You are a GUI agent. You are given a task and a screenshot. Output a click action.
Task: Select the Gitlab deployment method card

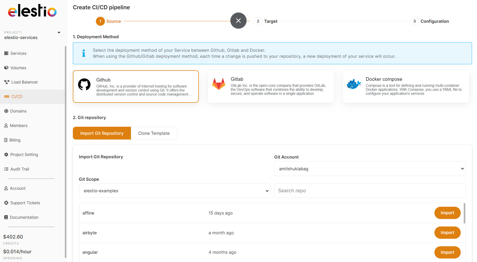pos(271,86)
